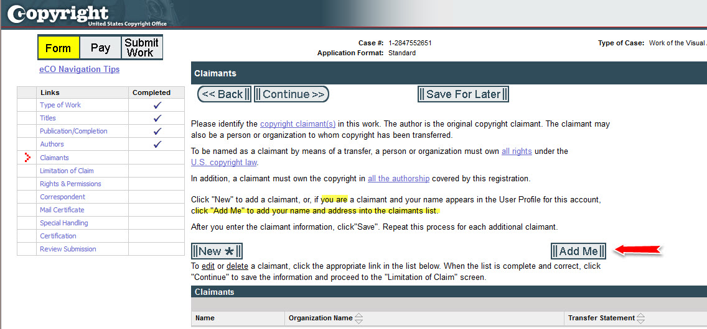The height and width of the screenshot is (329, 707).
Task: Open all the authorship help link
Action: pos(398,178)
